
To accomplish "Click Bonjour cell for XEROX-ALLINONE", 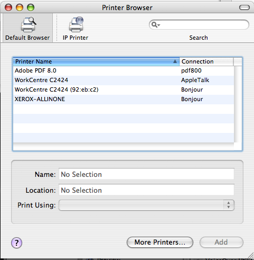I will (x=192, y=99).
